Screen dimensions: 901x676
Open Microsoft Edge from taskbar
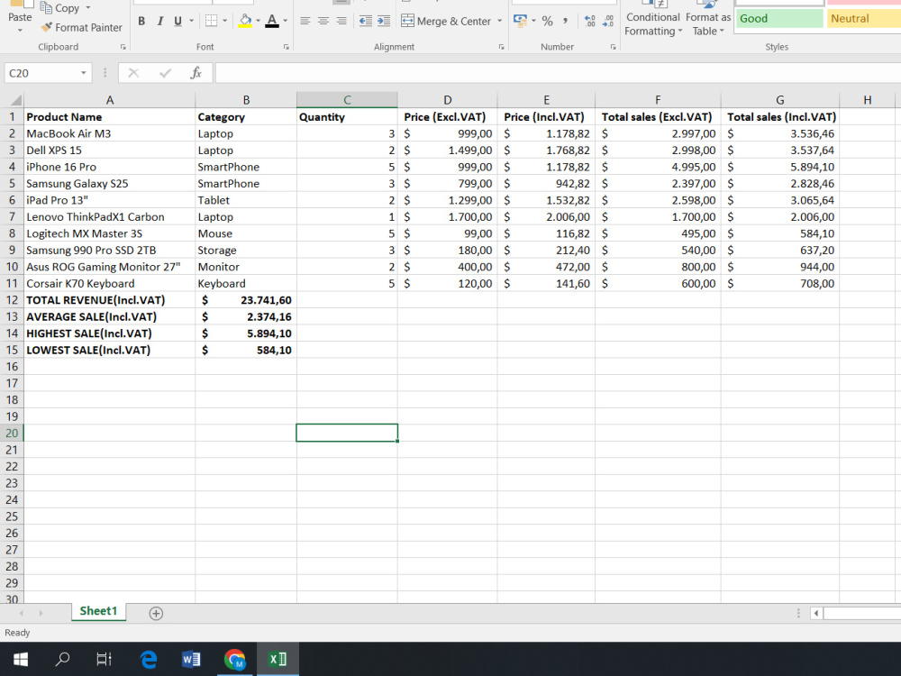pyautogui.click(x=149, y=659)
